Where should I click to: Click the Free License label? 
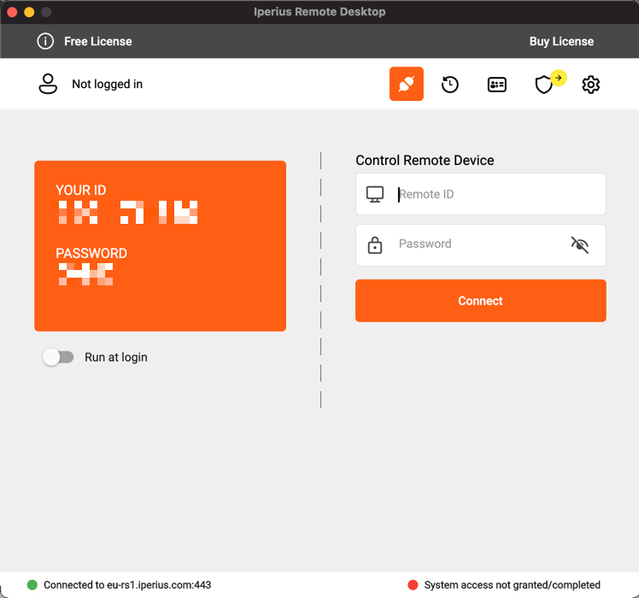click(97, 41)
